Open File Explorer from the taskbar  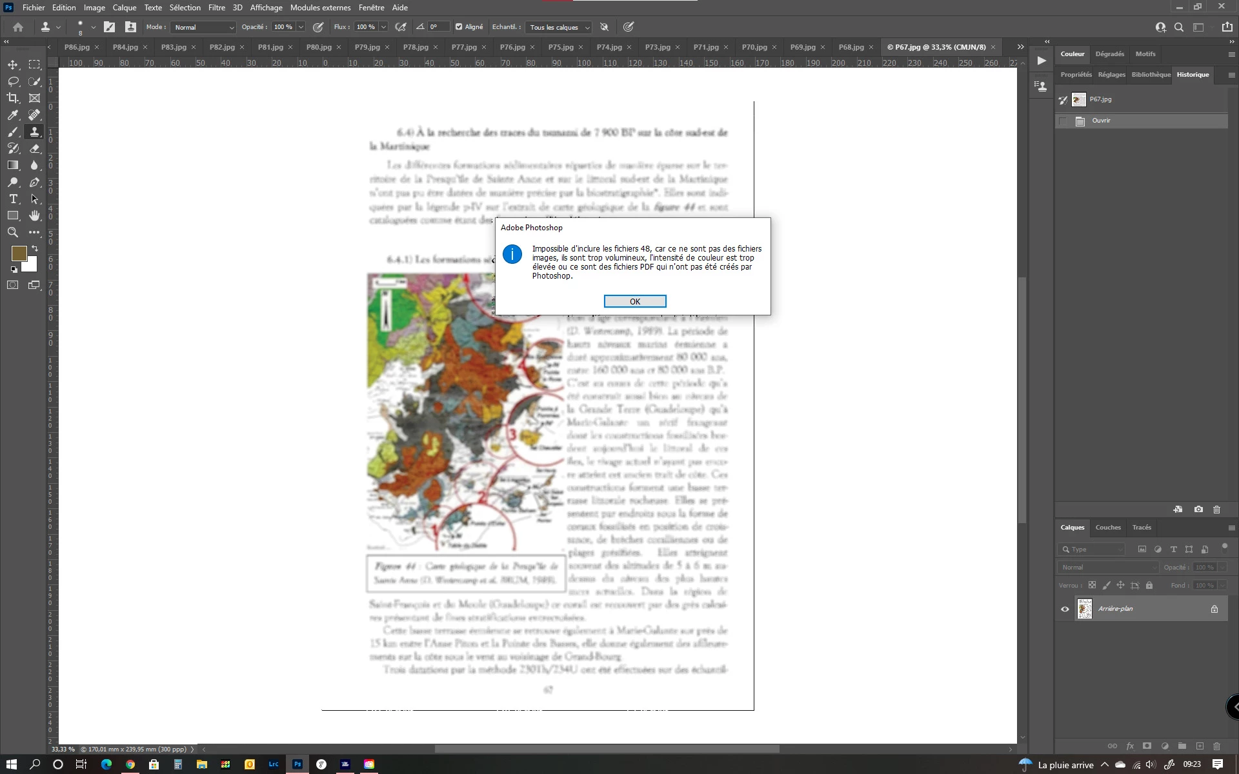coord(201,764)
